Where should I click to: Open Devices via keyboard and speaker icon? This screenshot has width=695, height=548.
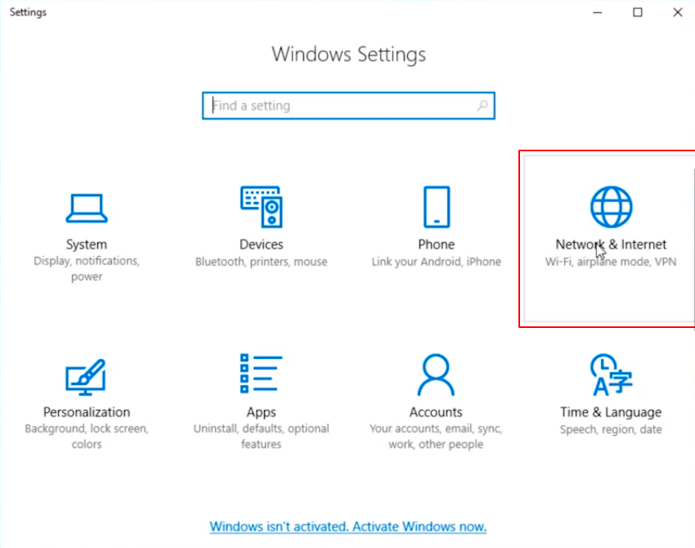tap(262, 207)
